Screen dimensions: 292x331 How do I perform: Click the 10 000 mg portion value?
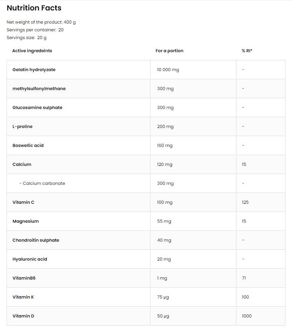(x=168, y=70)
